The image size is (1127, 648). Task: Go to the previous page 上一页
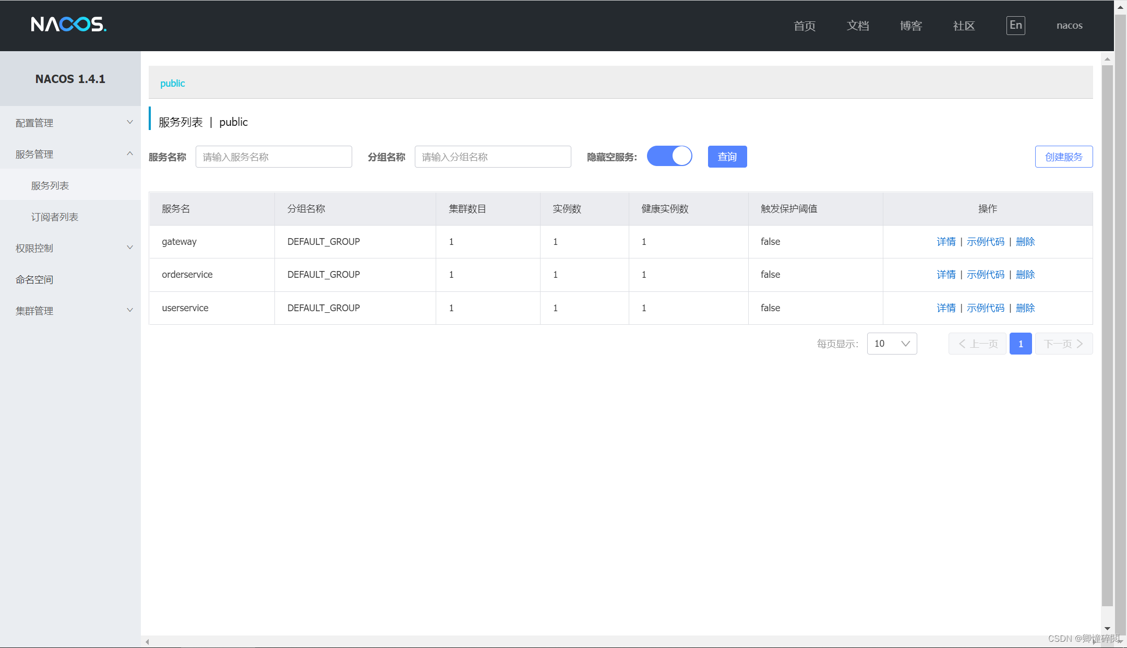tap(977, 344)
